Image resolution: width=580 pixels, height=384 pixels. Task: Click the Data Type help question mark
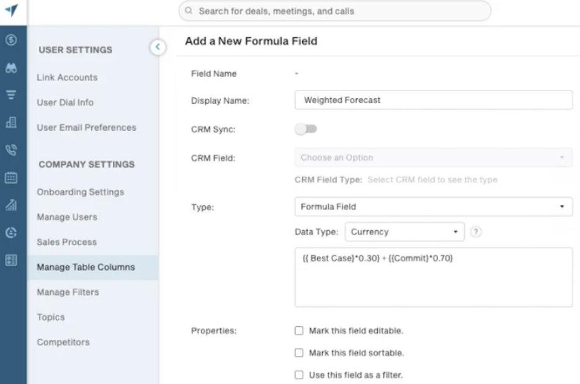tap(476, 232)
